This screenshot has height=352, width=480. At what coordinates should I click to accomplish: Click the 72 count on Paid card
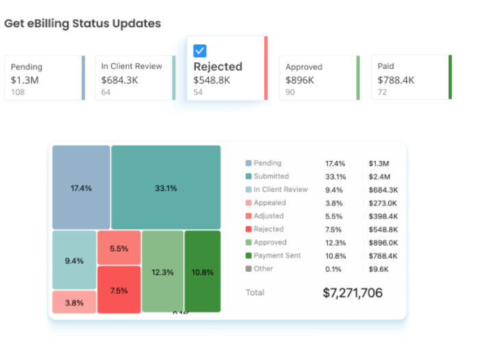click(382, 92)
